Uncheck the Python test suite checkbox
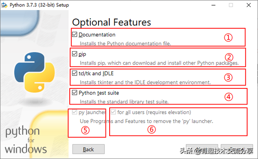The width and height of the screenshot is (258, 159). click(75, 92)
